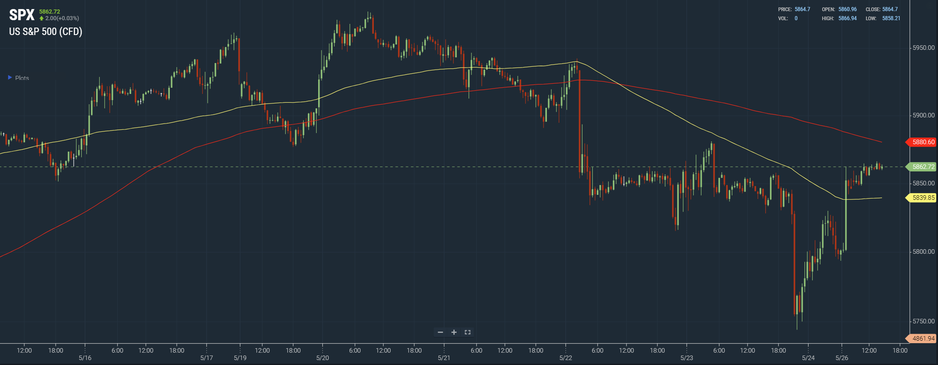
Task: Jump to the 5/22 date marker
Action: 565,358
